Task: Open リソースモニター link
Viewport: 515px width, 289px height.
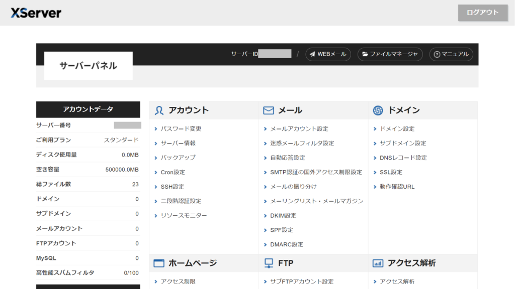Action: click(184, 216)
